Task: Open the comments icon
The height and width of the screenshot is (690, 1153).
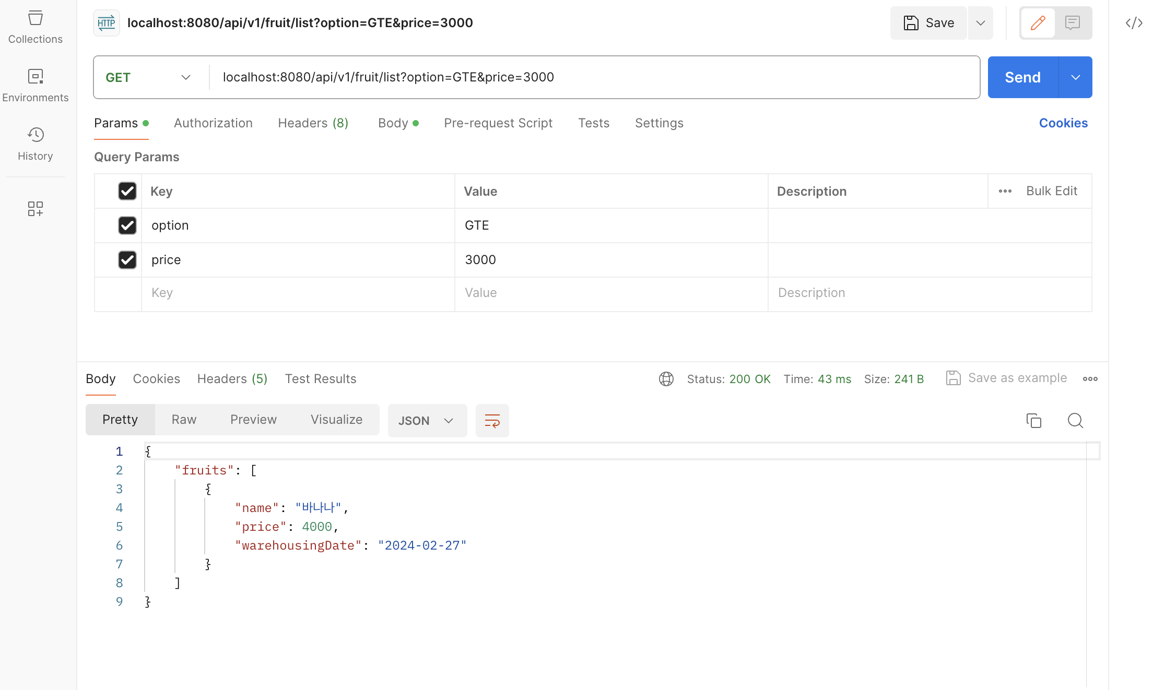Action: pyautogui.click(x=1073, y=23)
